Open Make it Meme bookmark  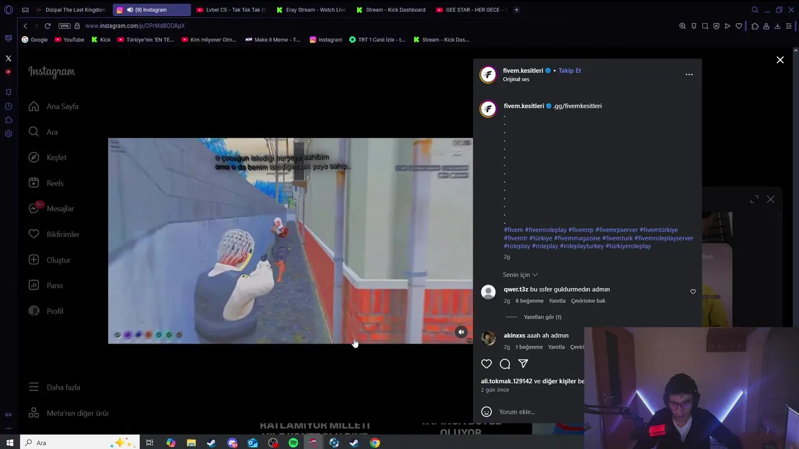pyautogui.click(x=273, y=40)
